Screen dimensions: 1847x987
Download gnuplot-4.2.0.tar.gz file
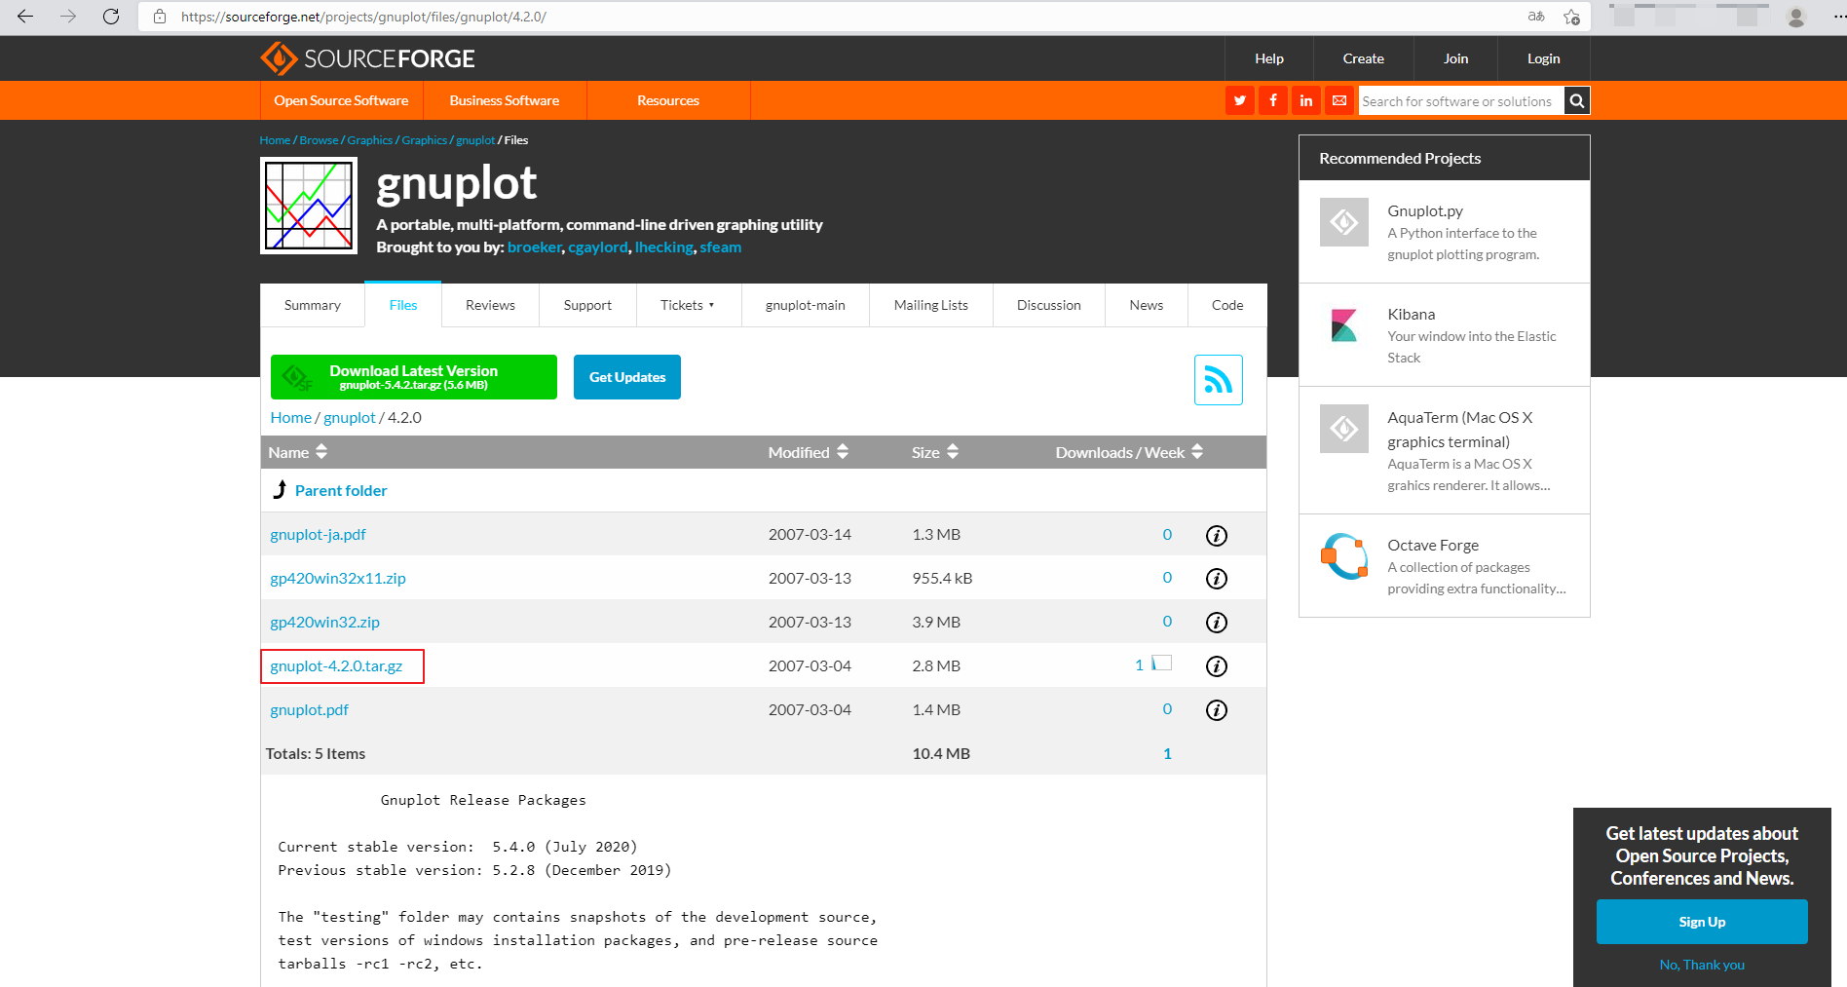[x=336, y=666]
